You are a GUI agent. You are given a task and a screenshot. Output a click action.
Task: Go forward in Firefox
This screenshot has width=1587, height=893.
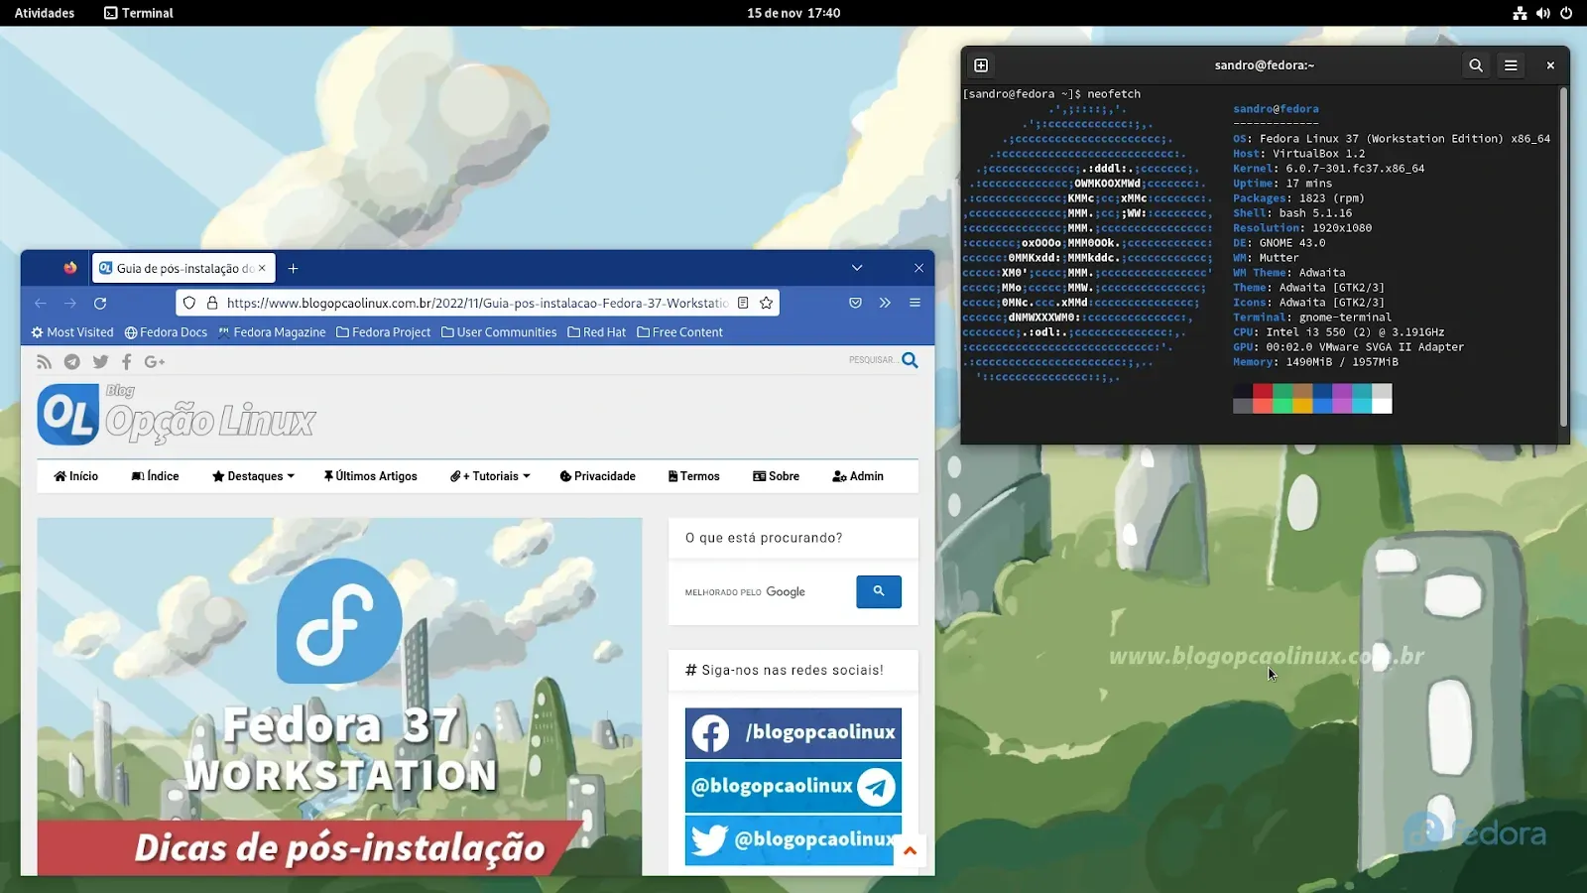pyautogui.click(x=69, y=303)
